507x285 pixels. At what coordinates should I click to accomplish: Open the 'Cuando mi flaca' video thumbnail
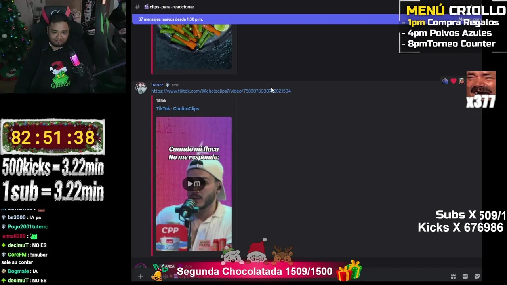194,184
